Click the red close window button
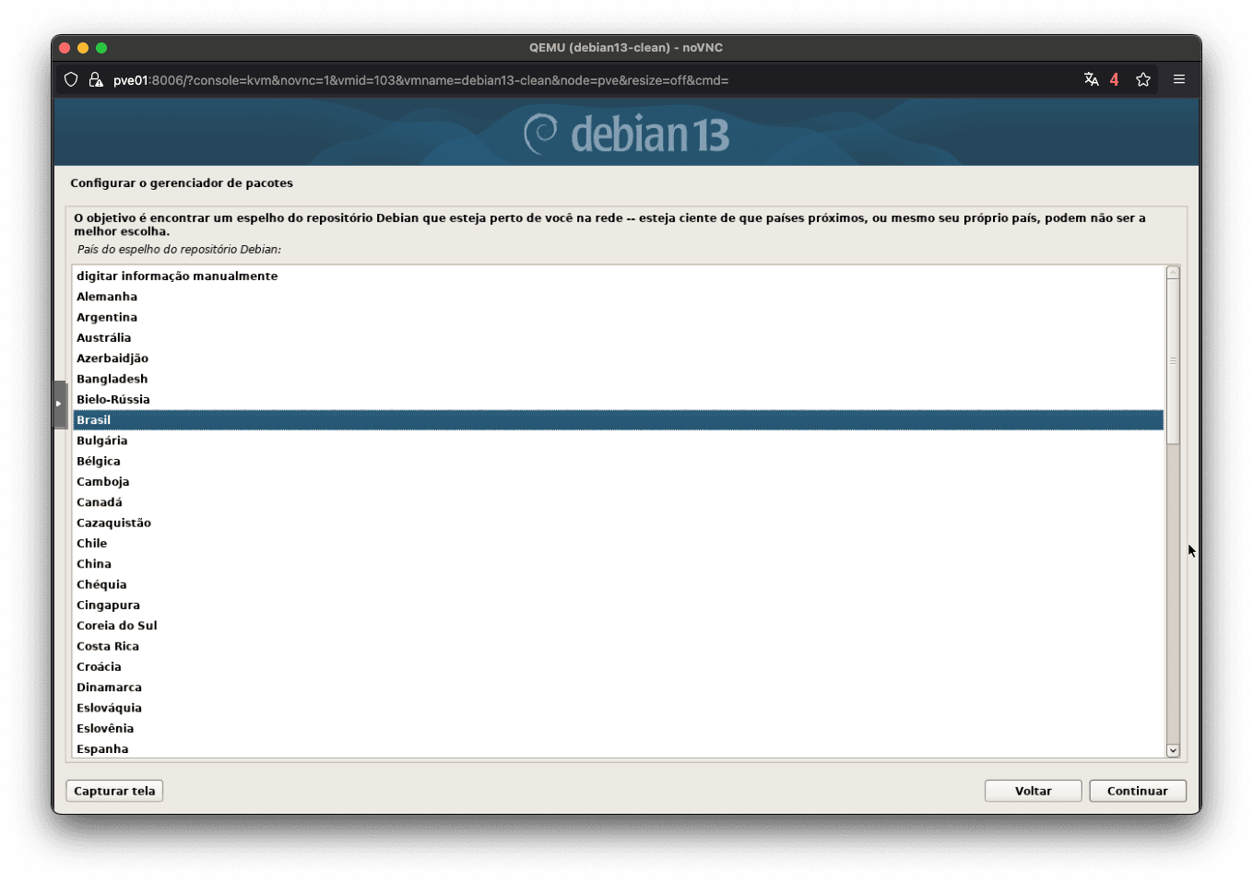This screenshot has width=1253, height=882. 65,48
